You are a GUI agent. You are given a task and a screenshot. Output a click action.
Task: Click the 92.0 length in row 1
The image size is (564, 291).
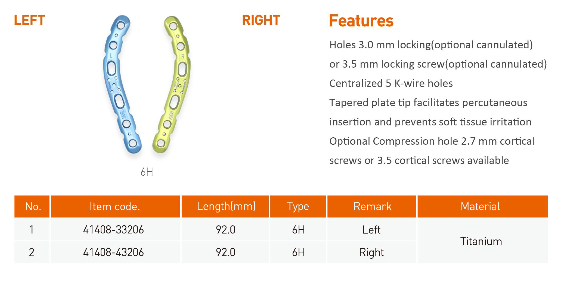225,230
